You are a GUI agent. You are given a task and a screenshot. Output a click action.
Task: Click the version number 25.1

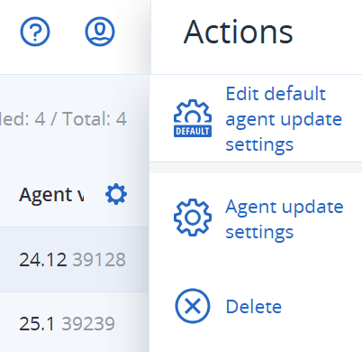(37, 324)
